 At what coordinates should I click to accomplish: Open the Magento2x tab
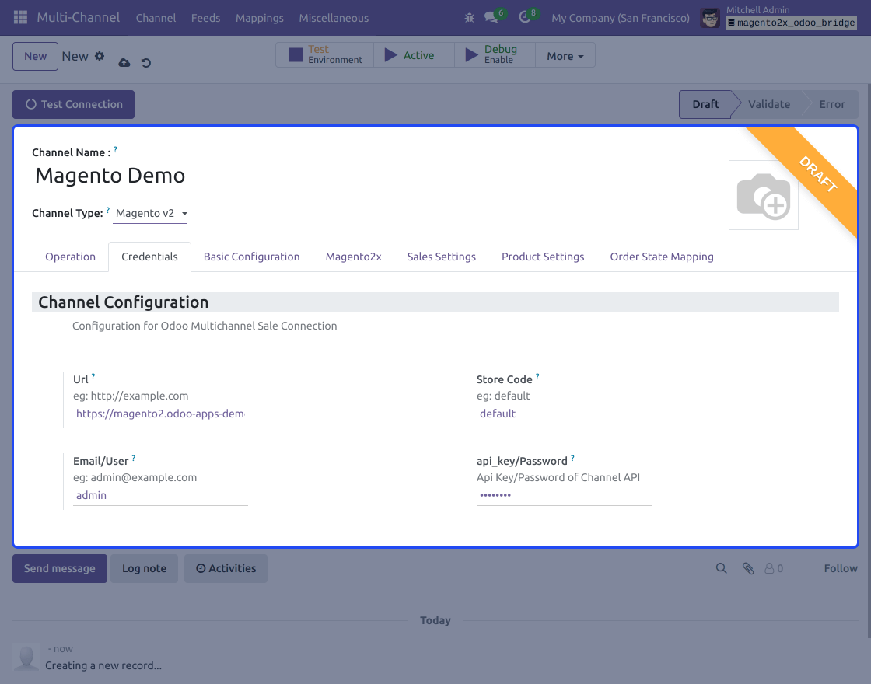(x=353, y=256)
